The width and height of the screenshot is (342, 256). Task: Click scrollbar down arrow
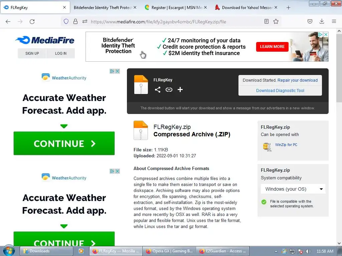pos(339,243)
